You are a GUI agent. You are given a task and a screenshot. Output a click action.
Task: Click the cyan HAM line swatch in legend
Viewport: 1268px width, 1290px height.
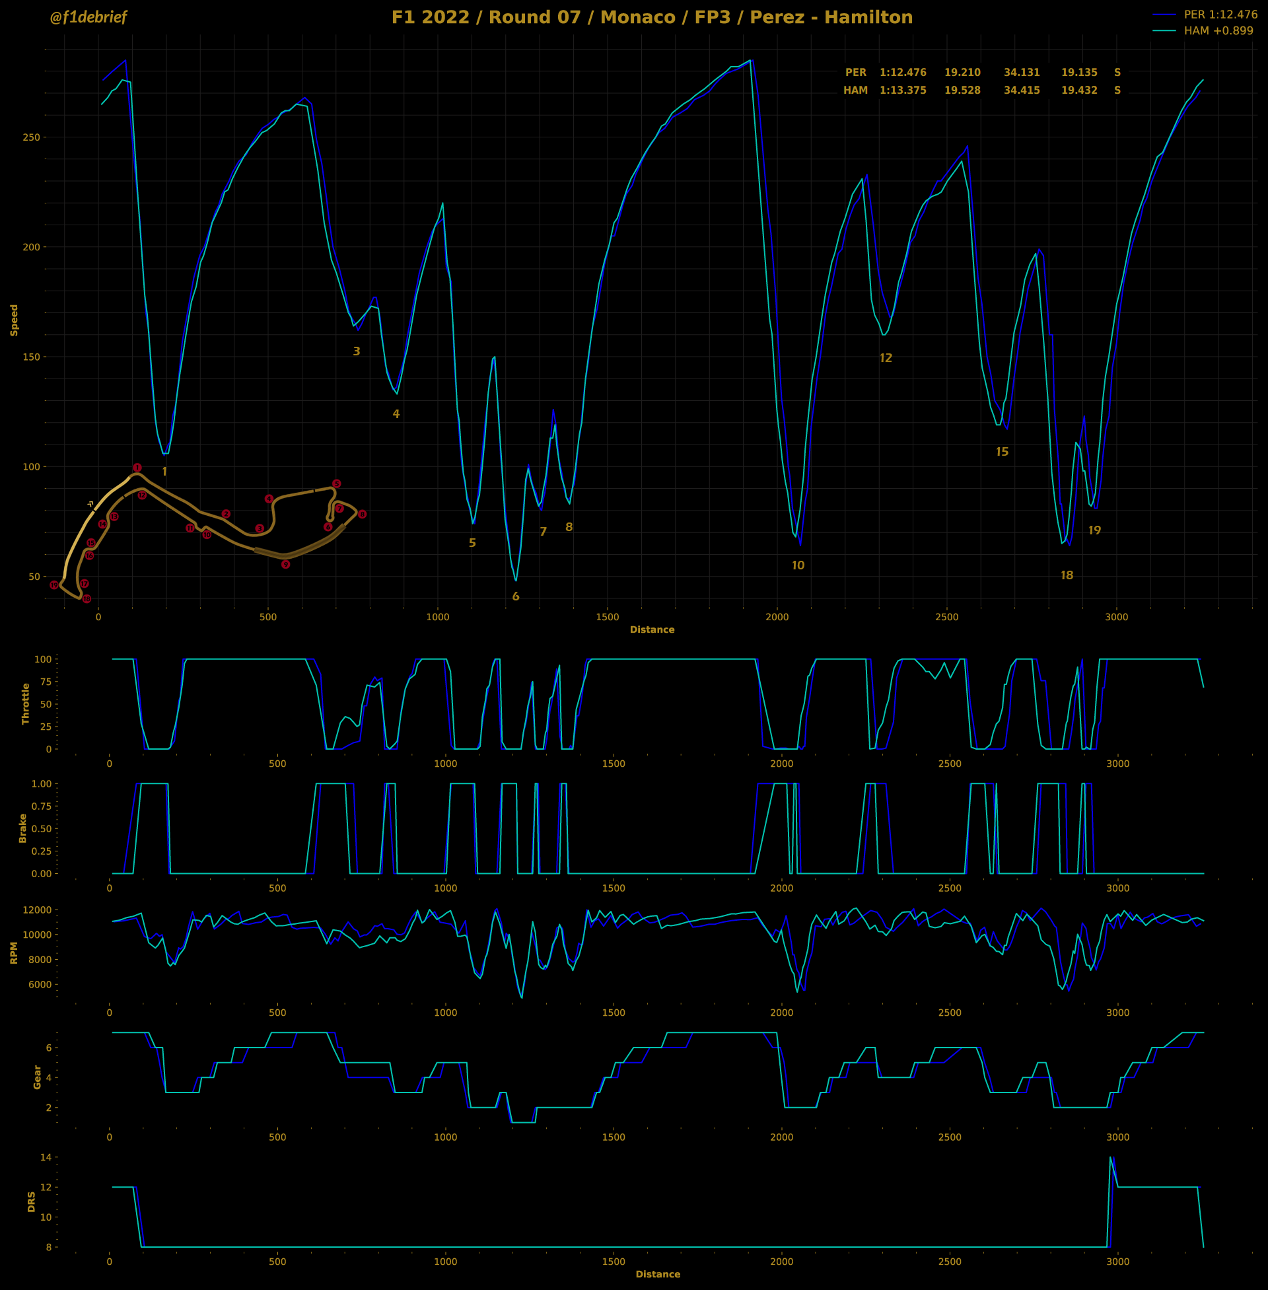[1164, 30]
